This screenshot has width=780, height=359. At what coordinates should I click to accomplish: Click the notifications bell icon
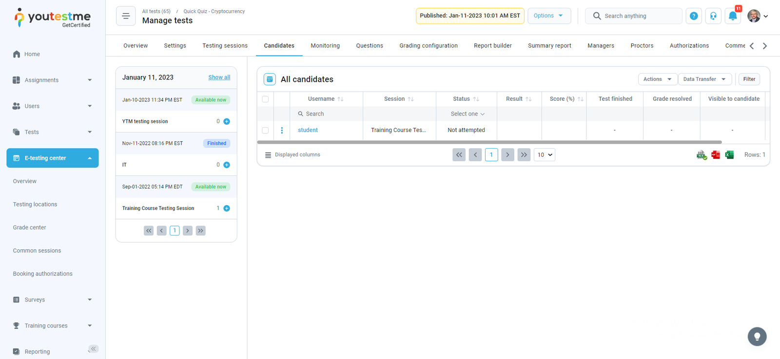[732, 16]
